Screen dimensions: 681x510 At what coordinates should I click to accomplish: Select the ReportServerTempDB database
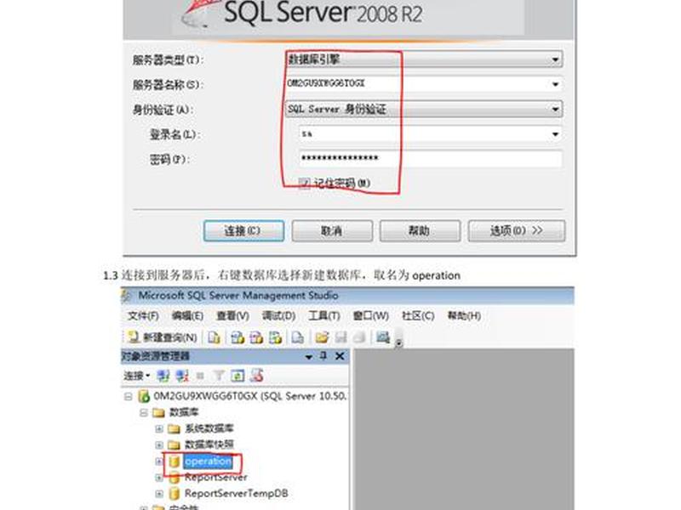pos(237,494)
